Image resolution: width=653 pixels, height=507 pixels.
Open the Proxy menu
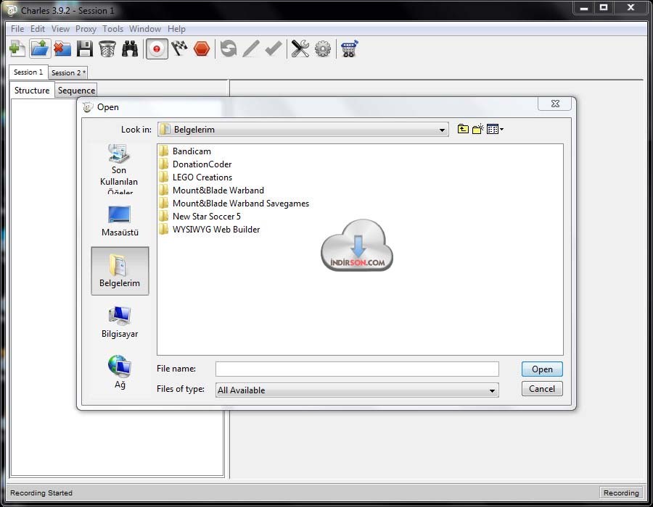(86, 29)
